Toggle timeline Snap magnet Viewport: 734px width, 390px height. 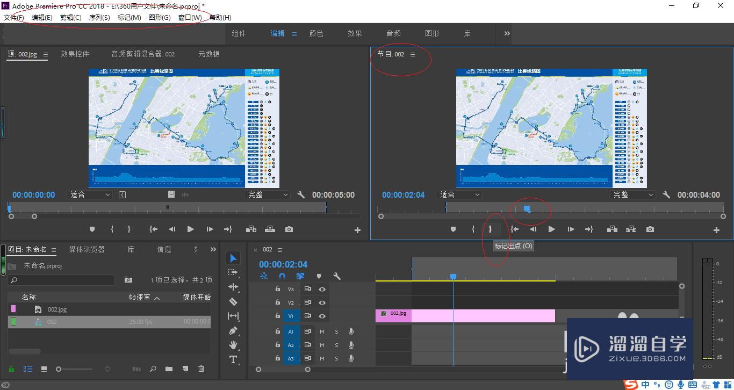click(282, 276)
